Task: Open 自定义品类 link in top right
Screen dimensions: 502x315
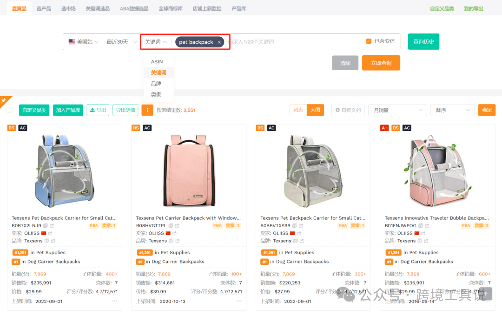Action: click(x=442, y=9)
